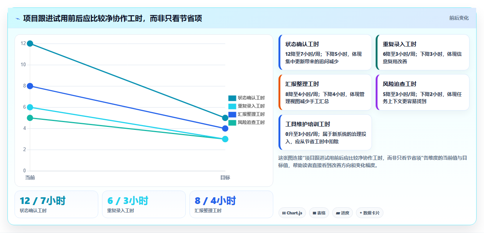The width and height of the screenshot is (484, 233).
Task: Click the text 6降至3小时/周
Action: (399, 54)
